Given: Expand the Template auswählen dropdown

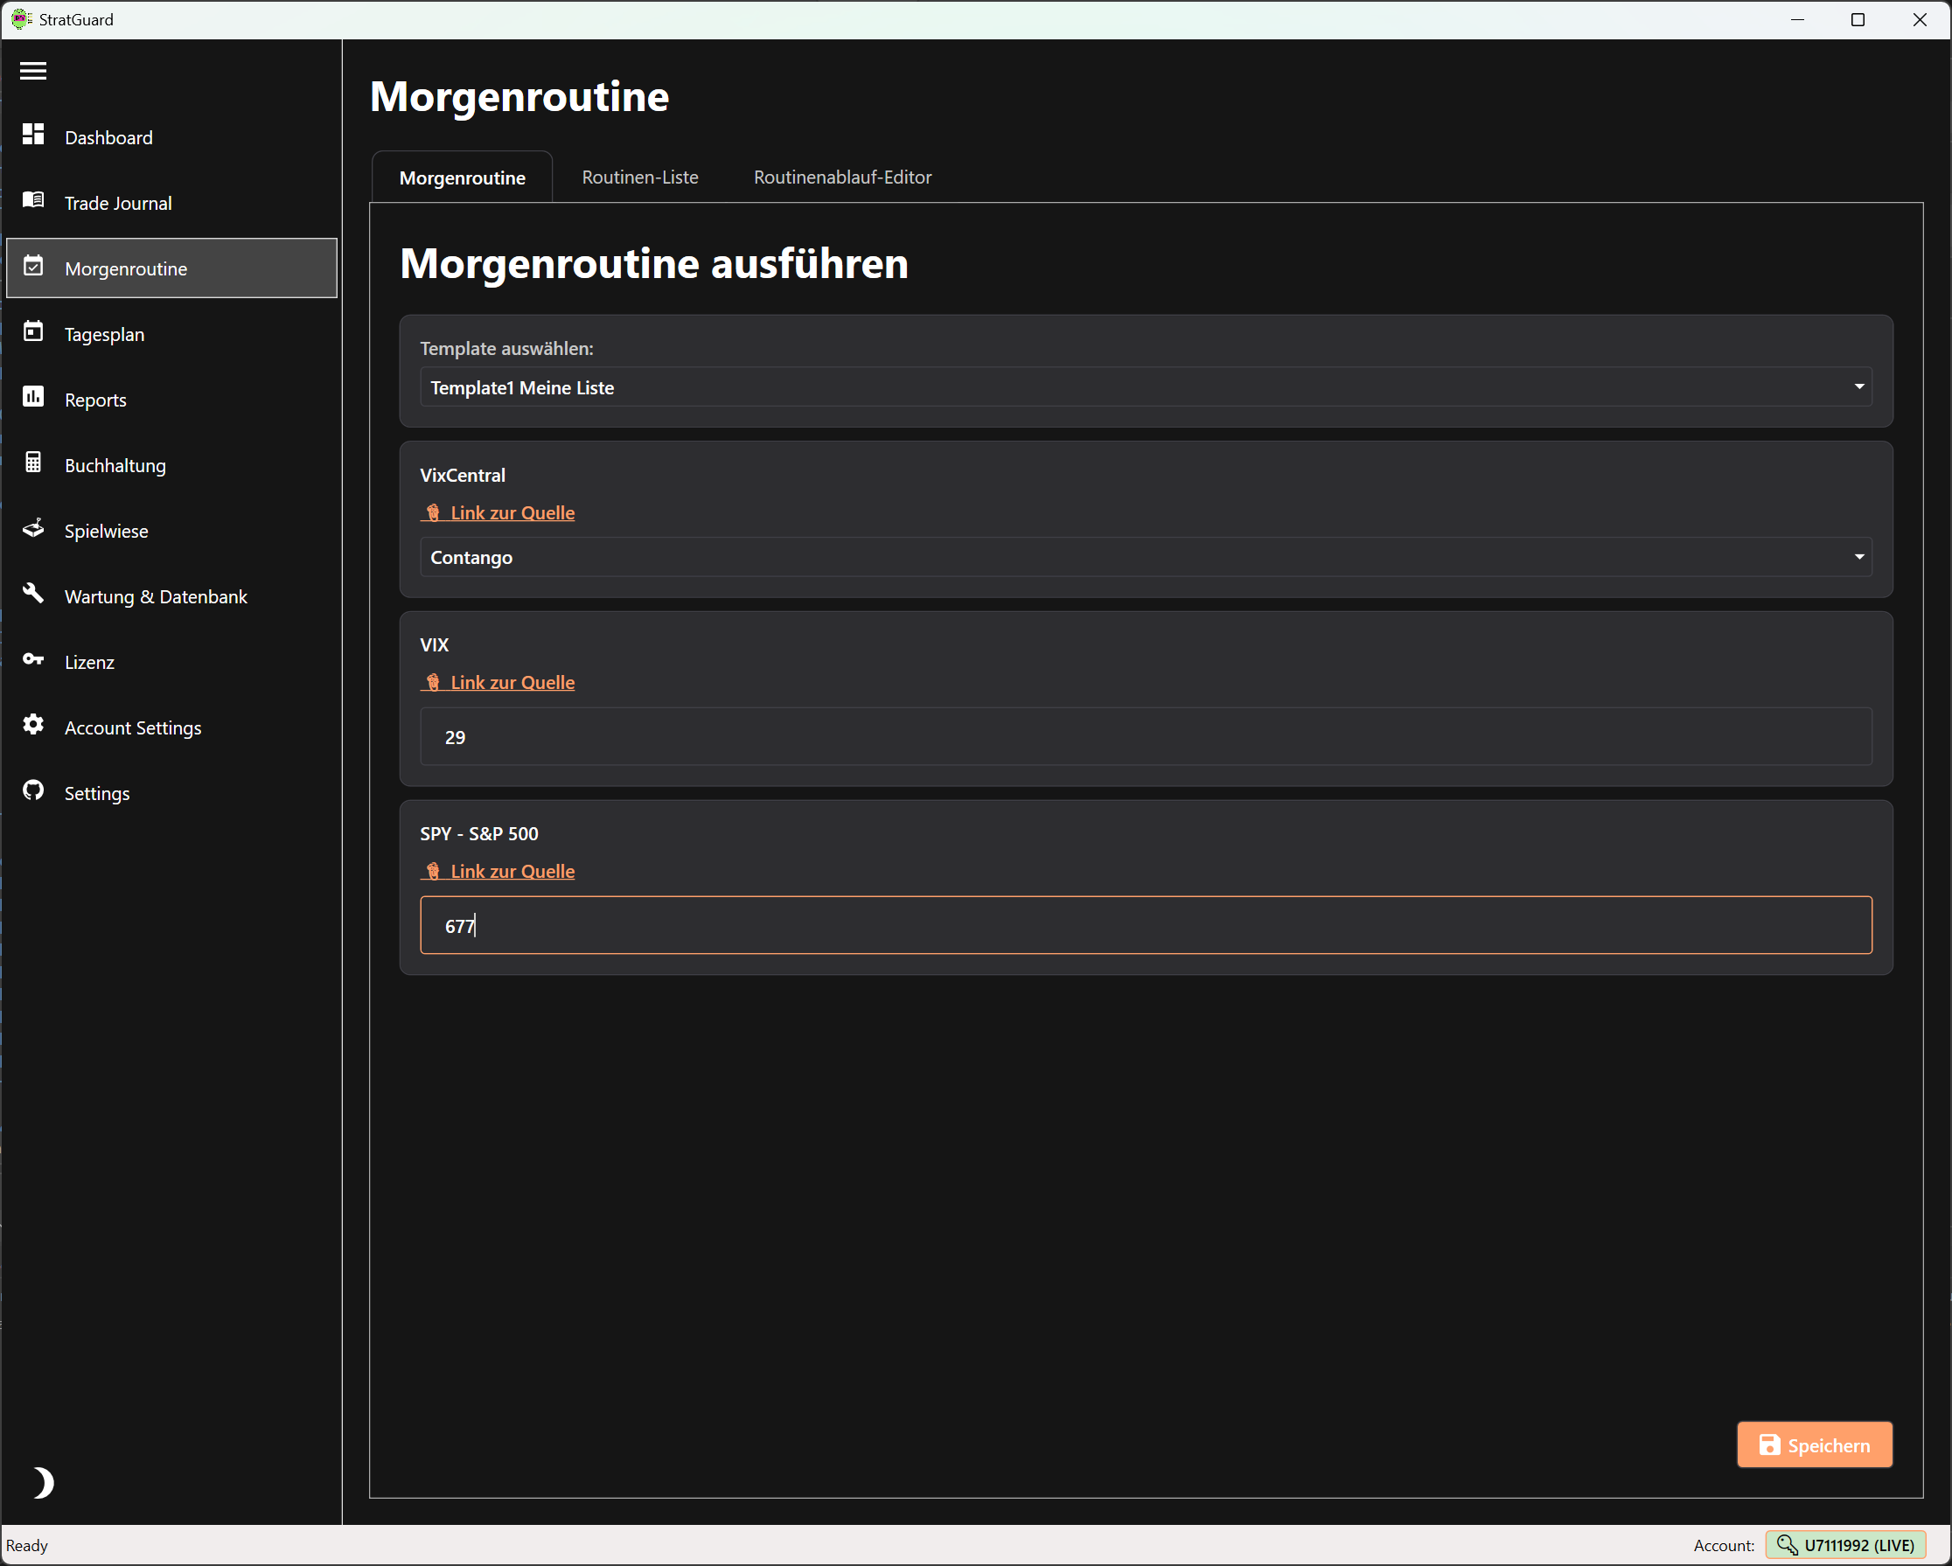Looking at the screenshot, I should tap(1146, 387).
